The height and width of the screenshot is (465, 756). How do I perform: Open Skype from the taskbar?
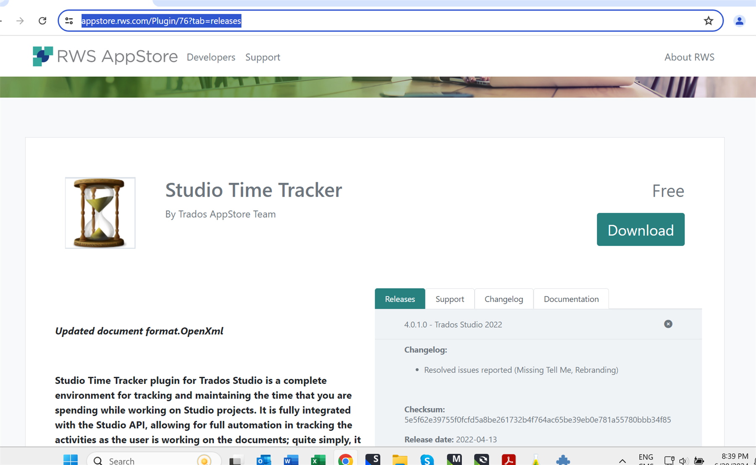pos(427,460)
